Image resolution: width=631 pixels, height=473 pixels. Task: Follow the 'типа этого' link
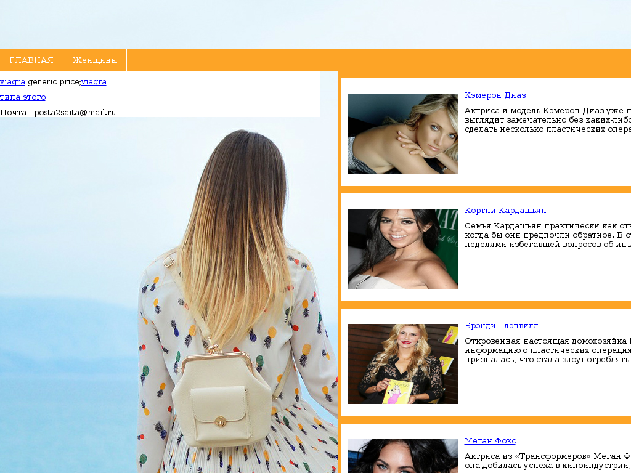[x=23, y=97]
